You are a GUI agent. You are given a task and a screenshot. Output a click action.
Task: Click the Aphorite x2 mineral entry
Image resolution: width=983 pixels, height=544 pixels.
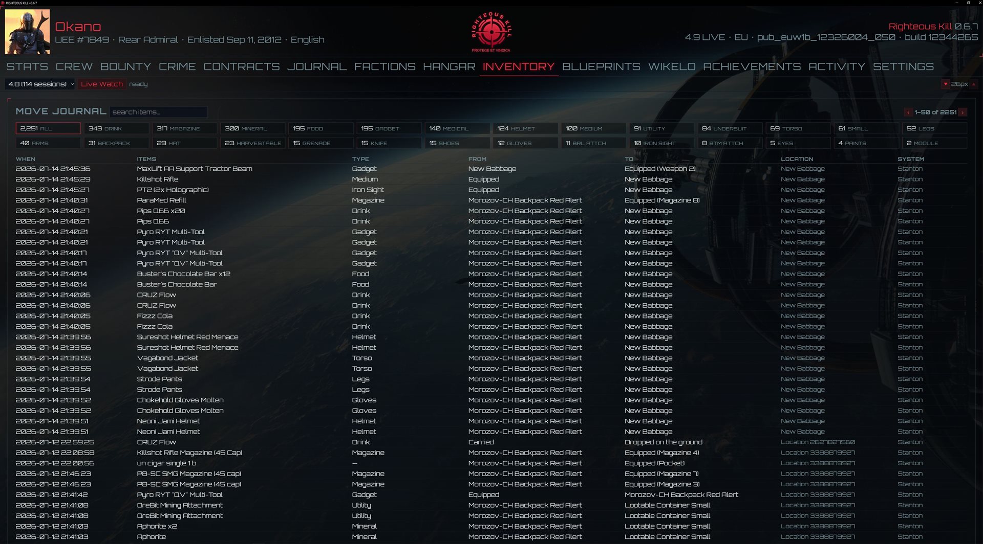pyautogui.click(x=491, y=526)
